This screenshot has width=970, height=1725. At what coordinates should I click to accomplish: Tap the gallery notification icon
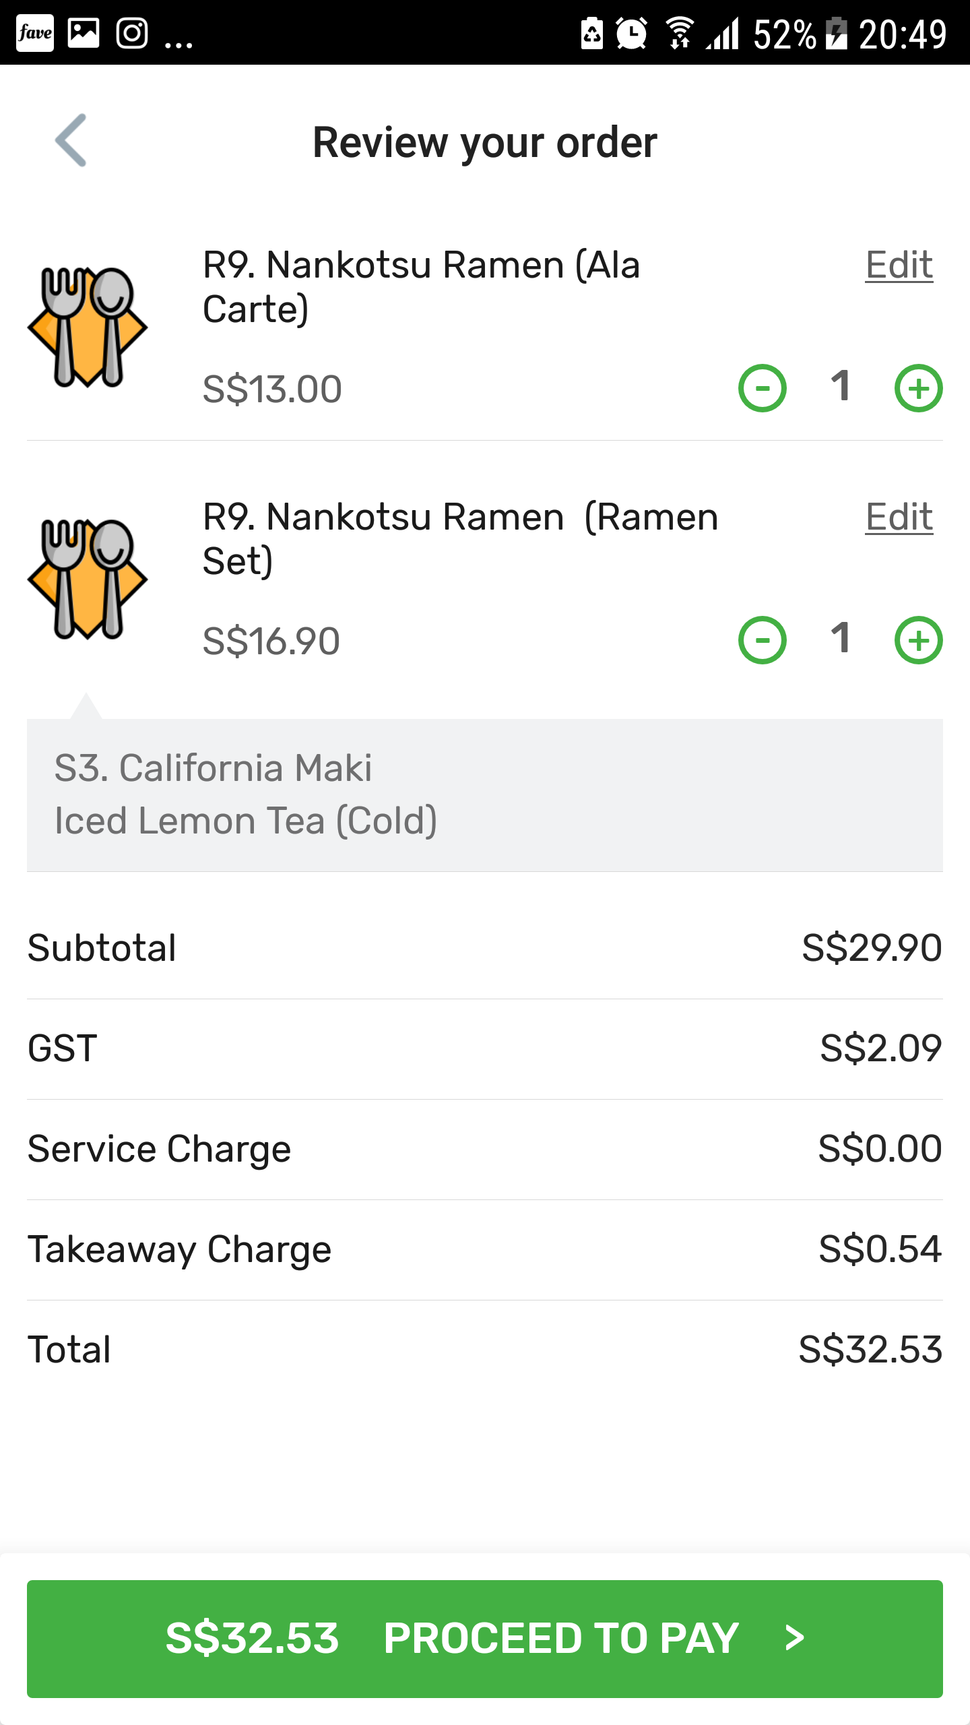point(84,33)
